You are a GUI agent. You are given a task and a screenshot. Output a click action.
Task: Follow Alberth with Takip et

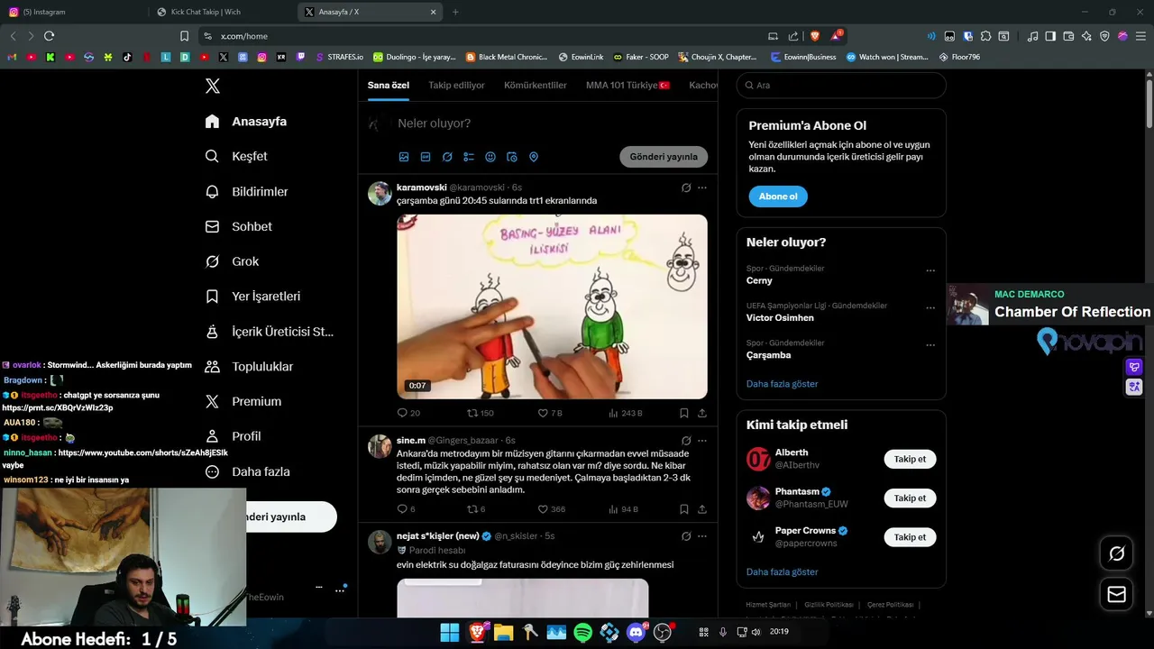coord(910,459)
